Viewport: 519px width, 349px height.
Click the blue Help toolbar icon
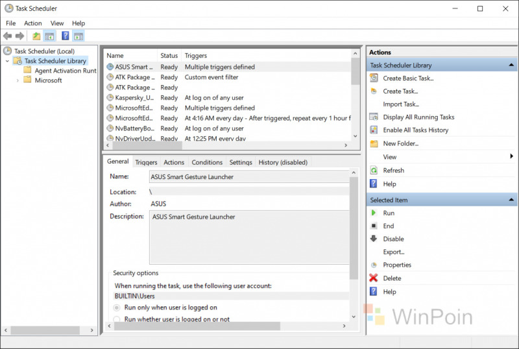(x=66, y=36)
